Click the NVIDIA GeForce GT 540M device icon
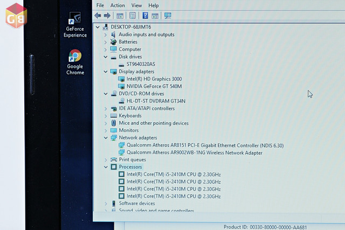The width and height of the screenshot is (345, 230). (121, 86)
